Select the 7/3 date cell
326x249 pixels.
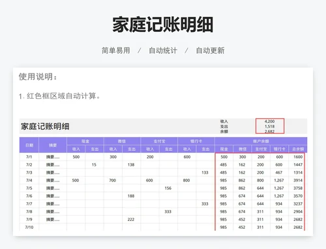pos(29,172)
